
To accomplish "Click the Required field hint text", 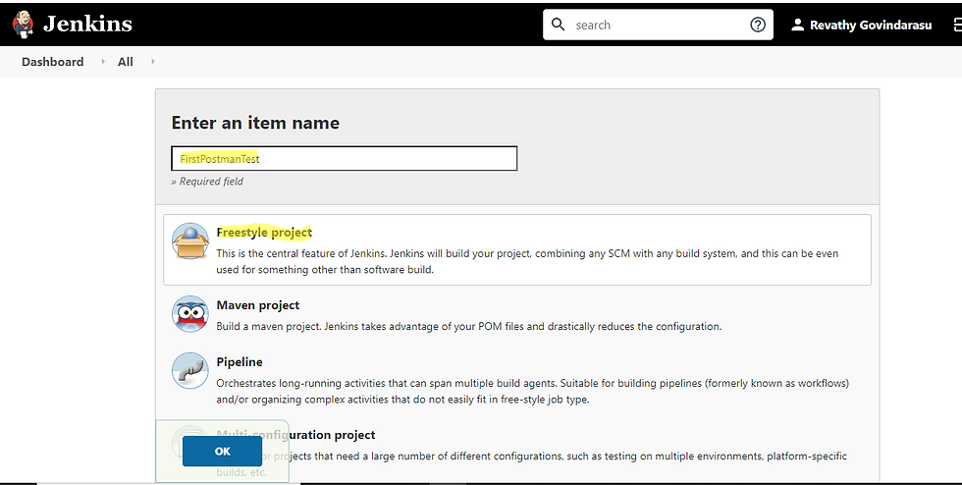I will (207, 181).
